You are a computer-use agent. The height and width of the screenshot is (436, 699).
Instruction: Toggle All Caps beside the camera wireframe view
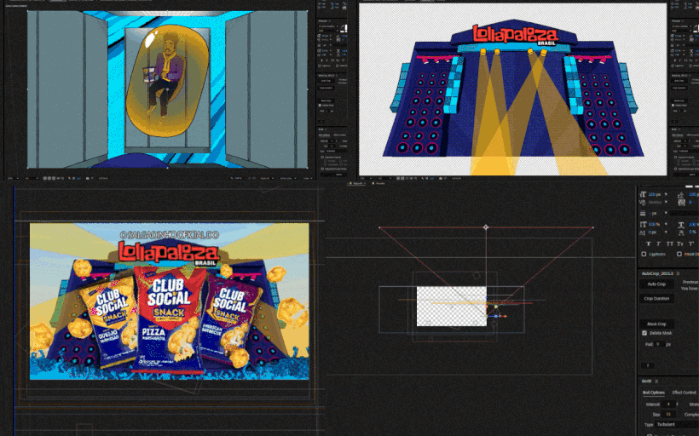coord(669,244)
